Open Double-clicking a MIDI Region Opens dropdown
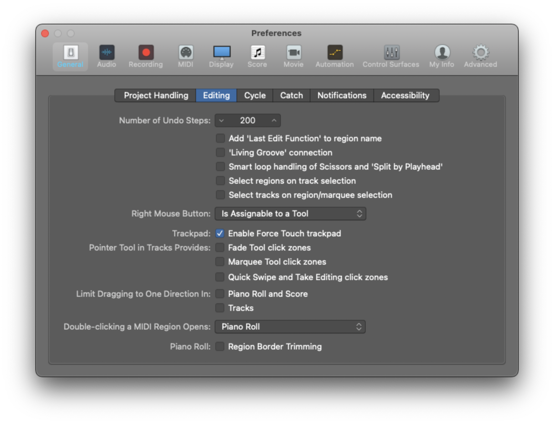This screenshot has height=424, width=554. [x=290, y=327]
